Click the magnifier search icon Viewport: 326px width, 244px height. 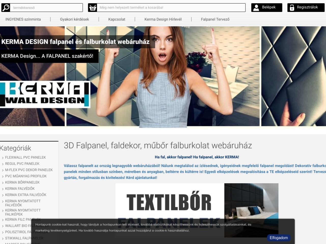(x=6, y=8)
